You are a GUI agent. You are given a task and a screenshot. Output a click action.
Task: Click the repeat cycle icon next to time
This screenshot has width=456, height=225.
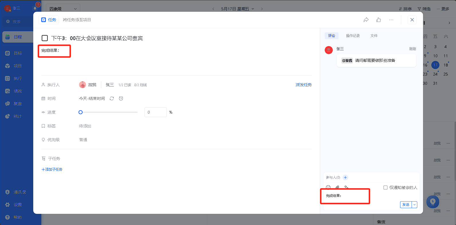112,98
